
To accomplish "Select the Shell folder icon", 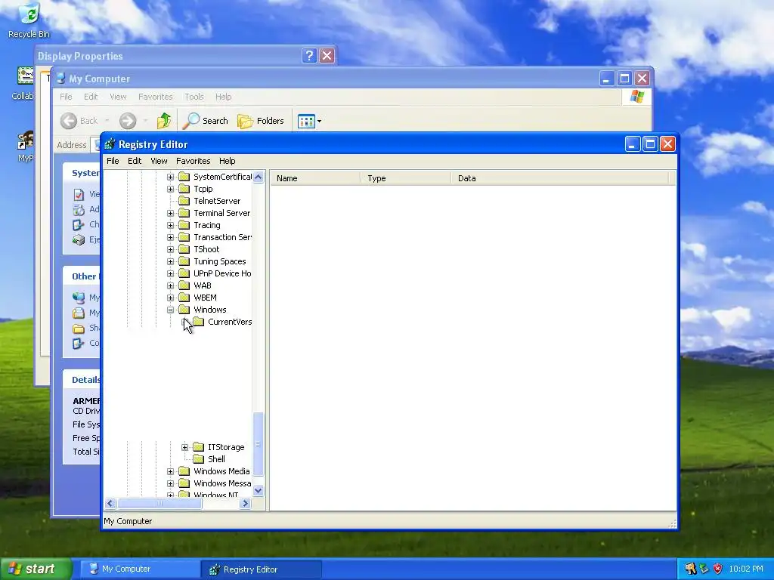I will (x=199, y=459).
